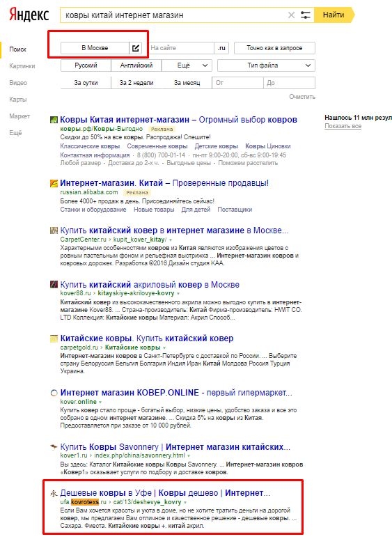Expand arrow next to kover88.ru URL

pyautogui.click(x=178, y=294)
